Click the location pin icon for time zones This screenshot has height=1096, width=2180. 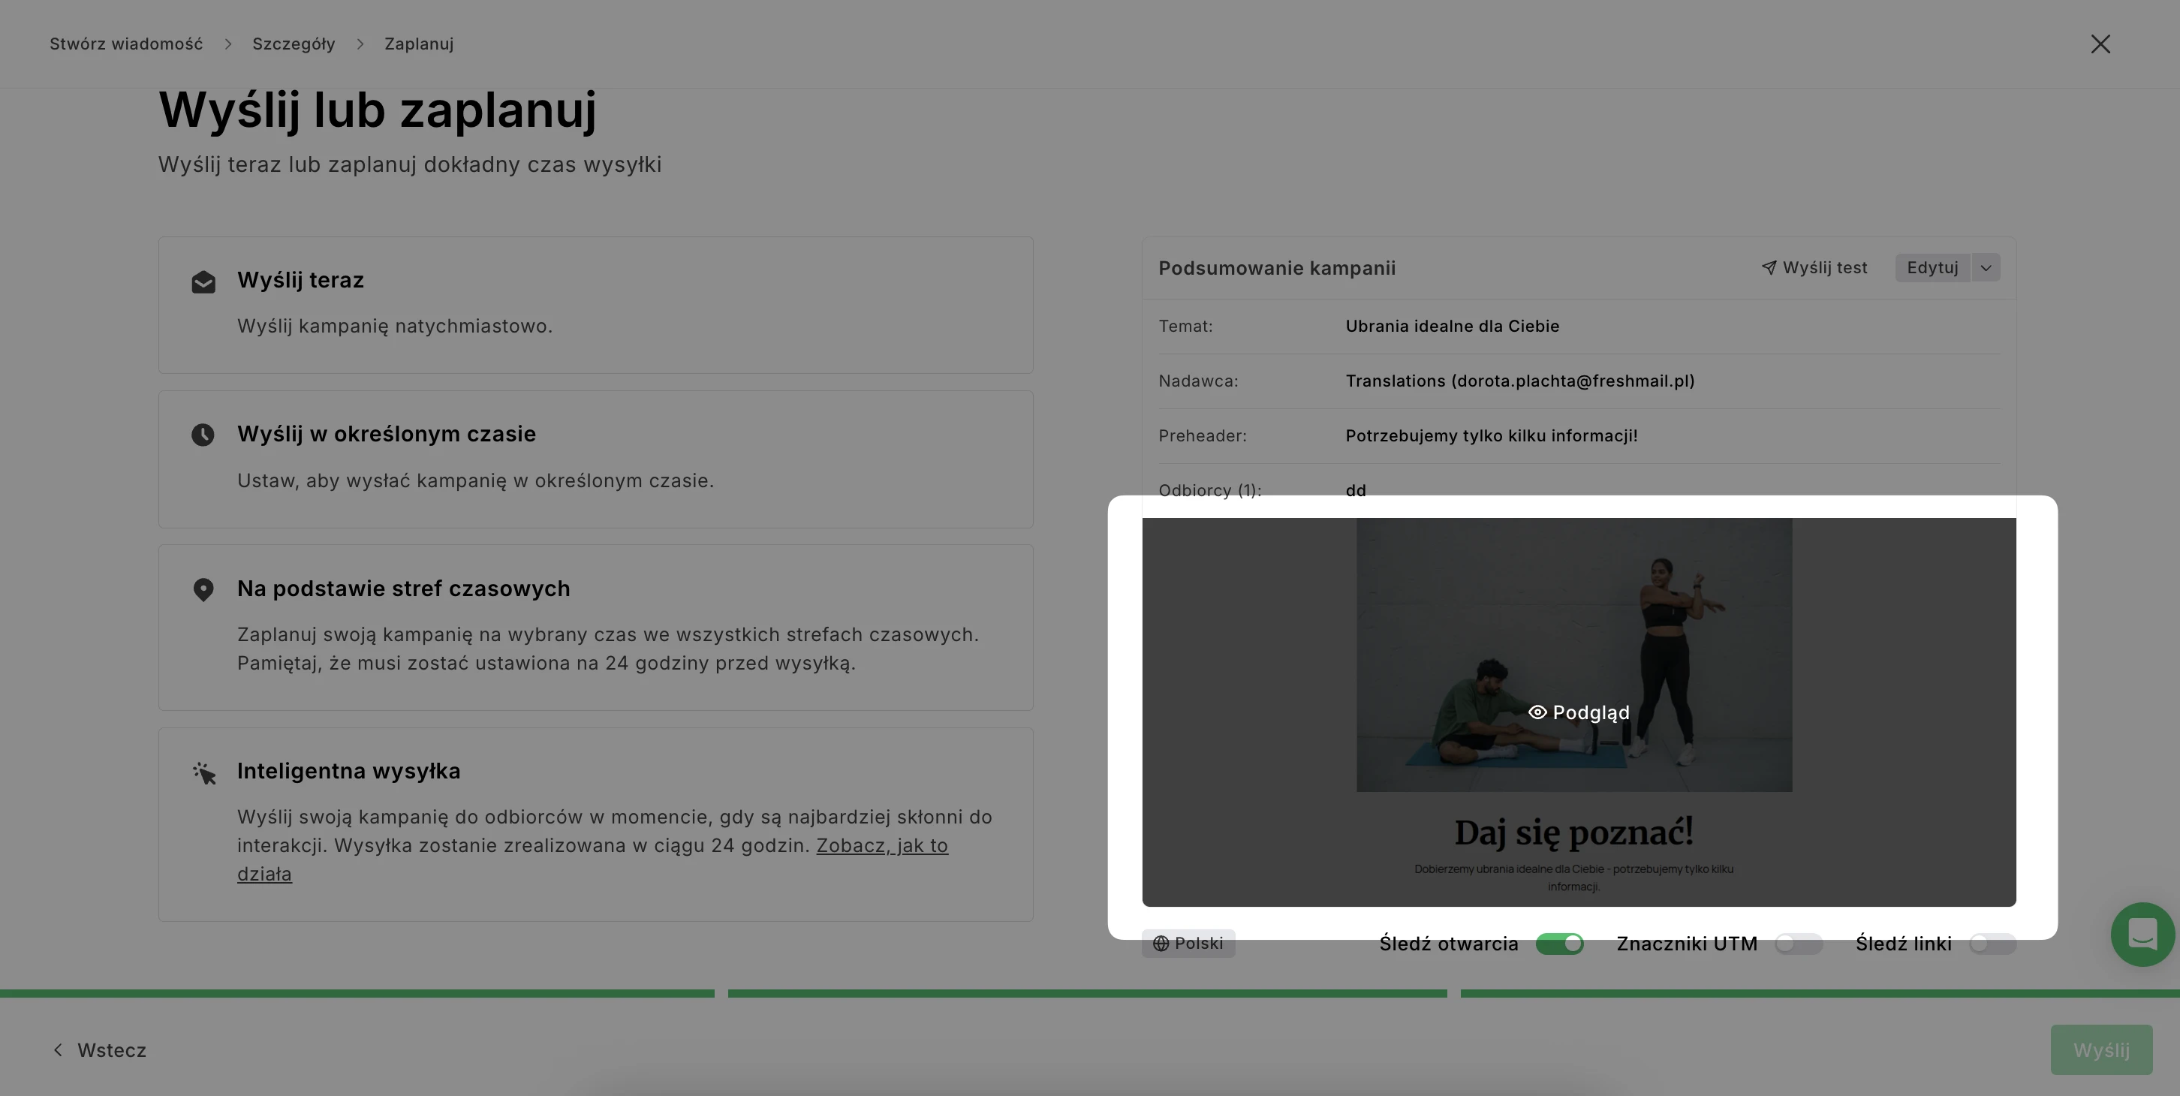(x=203, y=590)
